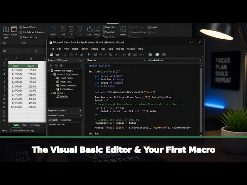Open the Insert menu in the VBA editor
The image size is (247, 185).
coord(75,49)
